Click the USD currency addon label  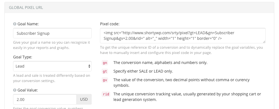coord(84,99)
